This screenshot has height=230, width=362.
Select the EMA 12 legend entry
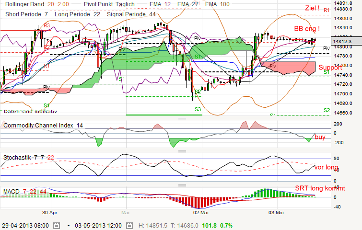(x=160, y=4)
